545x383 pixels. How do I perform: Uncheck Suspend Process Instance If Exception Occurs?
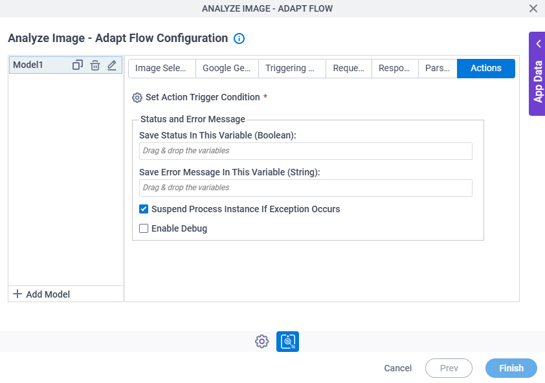[144, 209]
